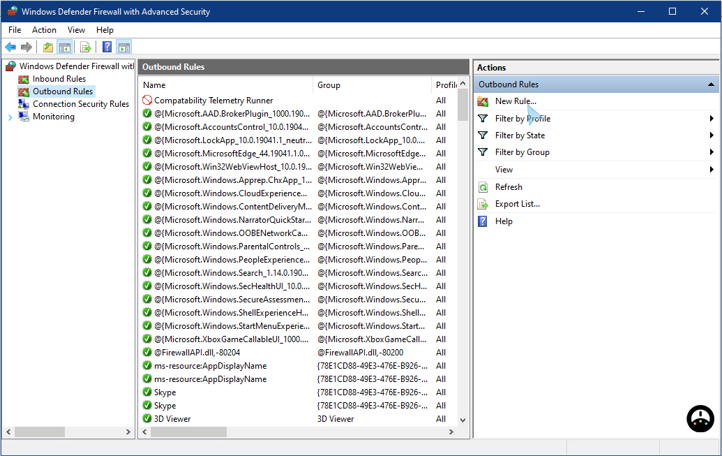Click the tree pane horizontal scroll right arrow
The image size is (722, 456).
click(x=128, y=432)
